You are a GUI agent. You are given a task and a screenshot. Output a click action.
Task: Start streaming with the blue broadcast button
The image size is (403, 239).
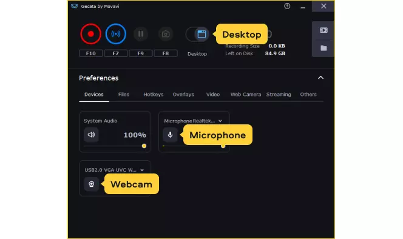tap(116, 34)
